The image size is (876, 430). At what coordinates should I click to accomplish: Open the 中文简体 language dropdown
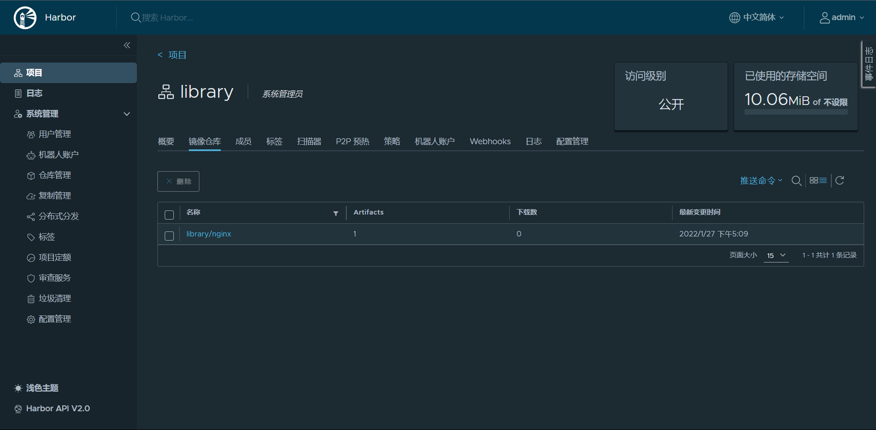point(756,17)
